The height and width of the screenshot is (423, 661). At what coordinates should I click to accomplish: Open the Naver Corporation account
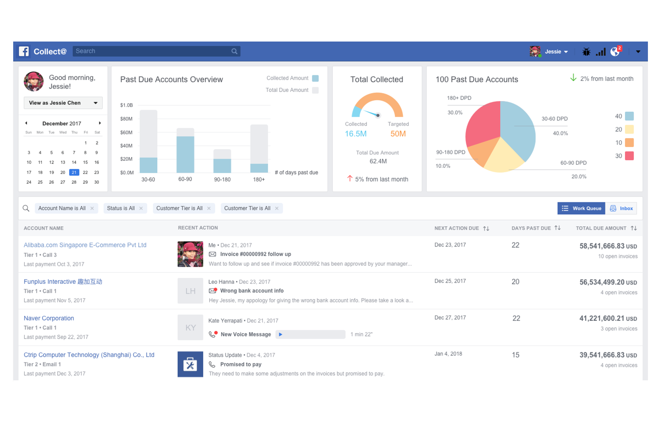pos(49,318)
